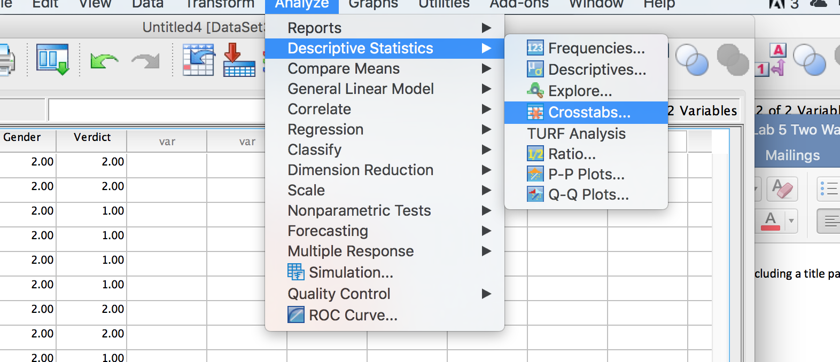Image resolution: width=840 pixels, height=362 pixels.
Task: Click the Go to case toolbar icon
Action: (x=198, y=60)
